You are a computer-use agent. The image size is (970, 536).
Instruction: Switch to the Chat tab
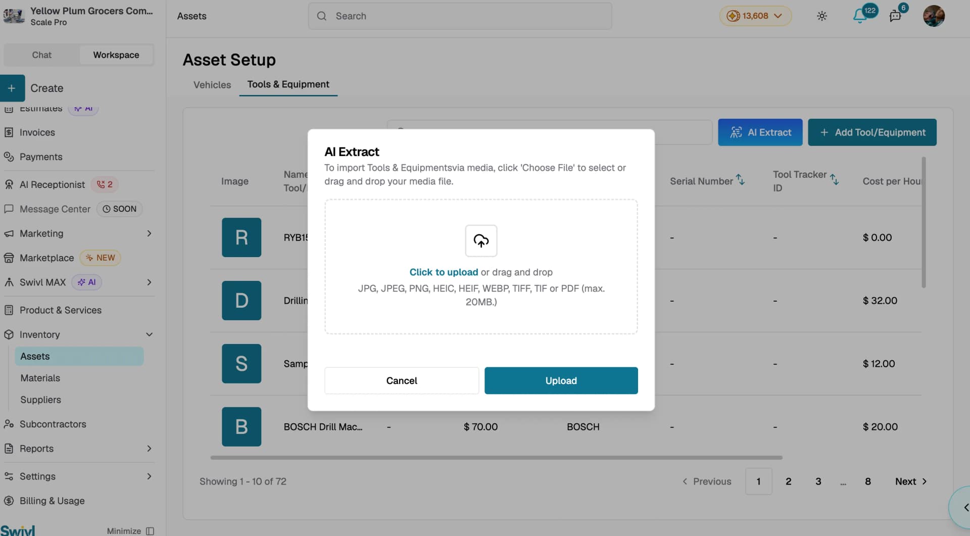[41, 55]
